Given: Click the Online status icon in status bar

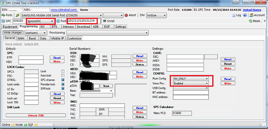Looking at the screenshot, I should (x=13, y=125).
